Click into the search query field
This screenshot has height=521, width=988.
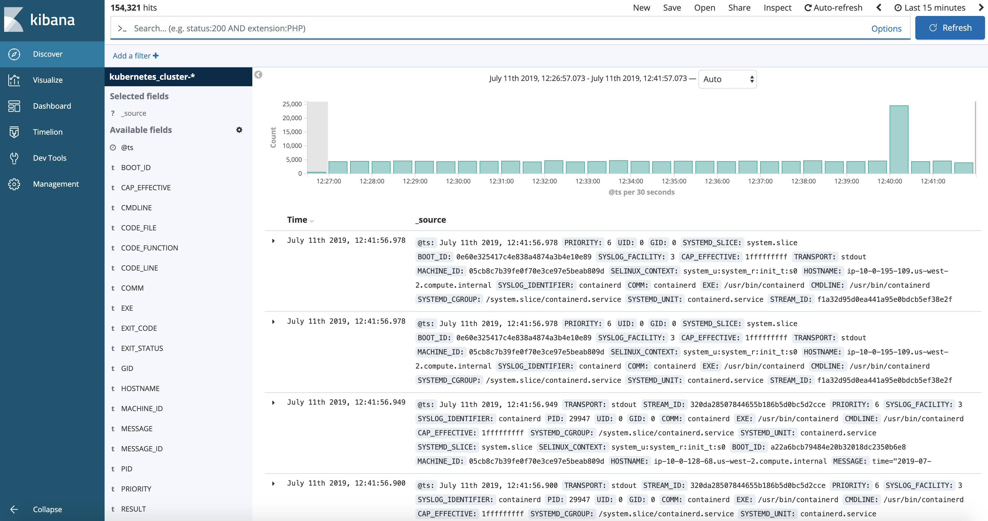460,28
